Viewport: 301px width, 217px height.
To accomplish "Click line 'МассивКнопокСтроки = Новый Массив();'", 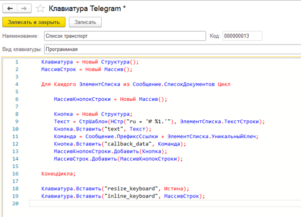I will click(110, 99).
